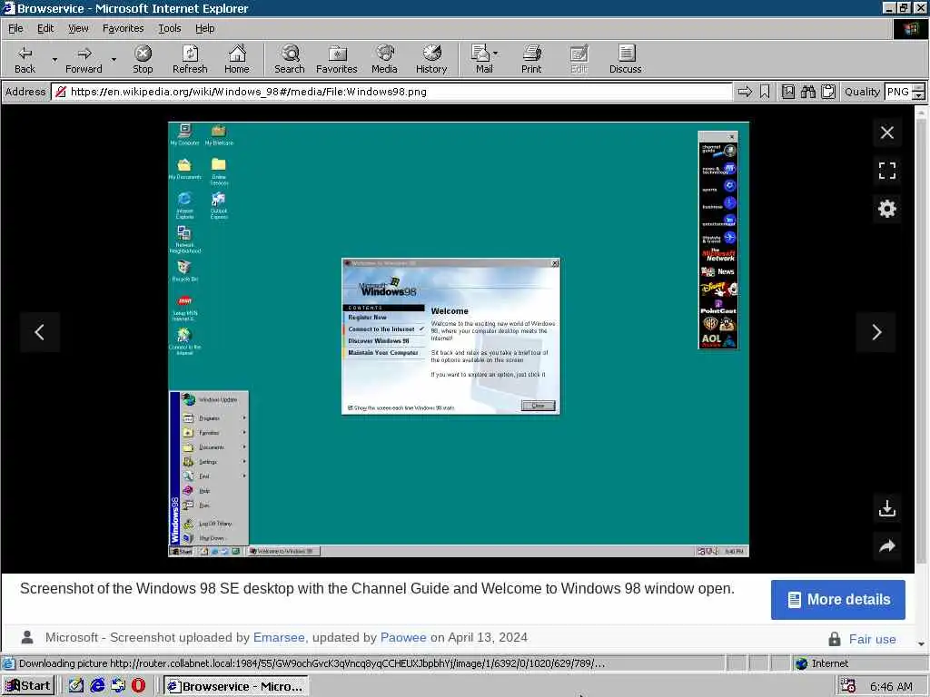Click the framed bookmark icon left of binoculars
The image size is (930, 697).
(788, 92)
